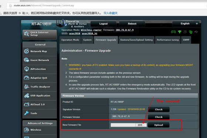The image size is (207, 138).
Task: Select the Firmware Upgrade tab
Action: tap(106, 40)
